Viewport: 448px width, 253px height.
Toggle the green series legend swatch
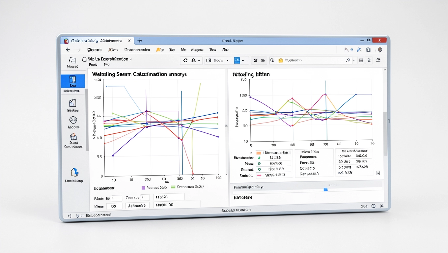tap(173, 187)
